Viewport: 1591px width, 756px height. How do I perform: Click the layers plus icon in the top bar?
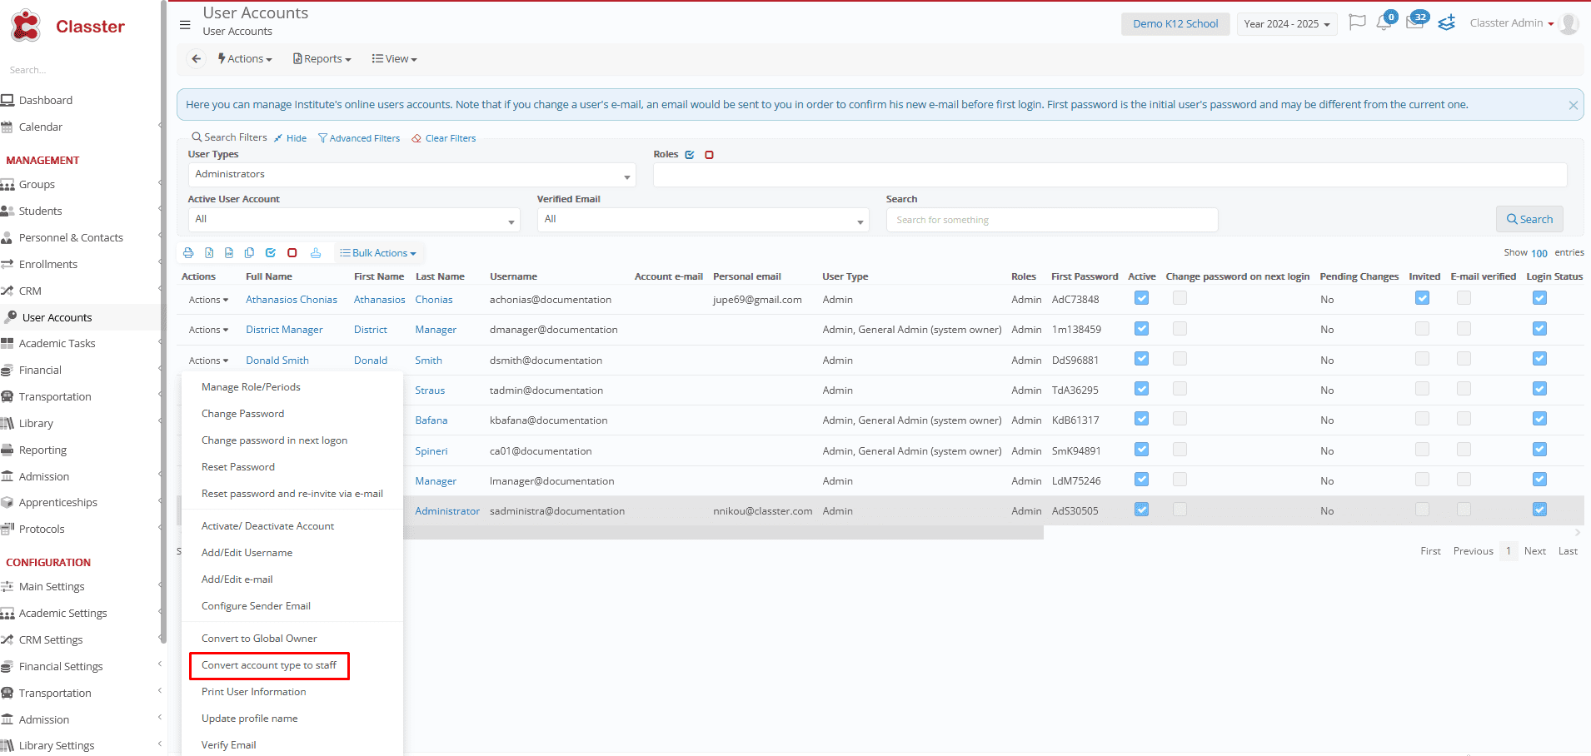1447,22
